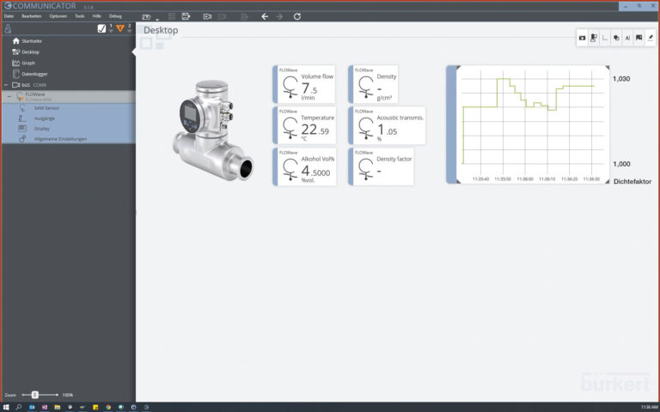Open the Bearbeiten menu

(33, 15)
